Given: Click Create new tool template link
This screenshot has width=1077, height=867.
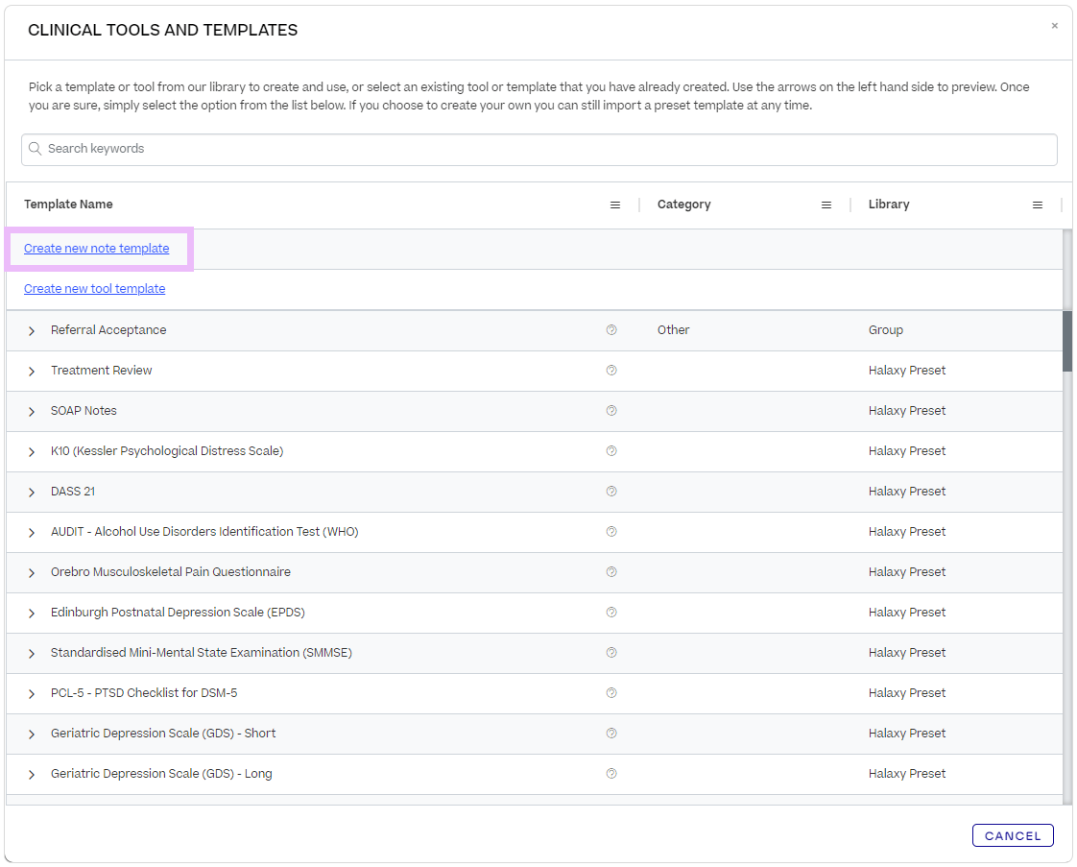Looking at the screenshot, I should 94,289.
